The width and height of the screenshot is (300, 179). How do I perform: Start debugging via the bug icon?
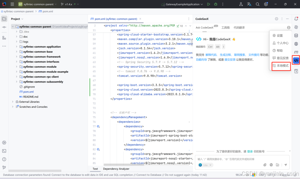[x=216, y=4]
